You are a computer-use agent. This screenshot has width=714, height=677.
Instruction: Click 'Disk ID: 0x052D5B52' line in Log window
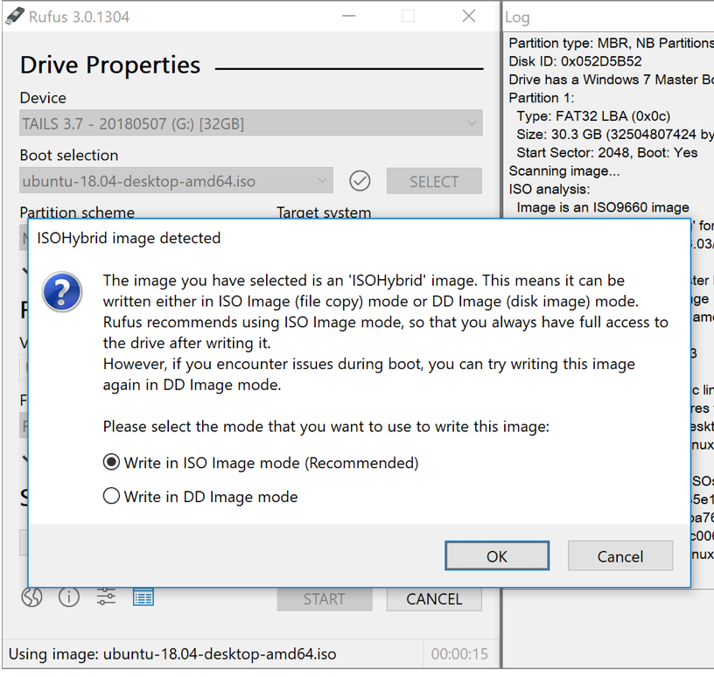point(575,61)
